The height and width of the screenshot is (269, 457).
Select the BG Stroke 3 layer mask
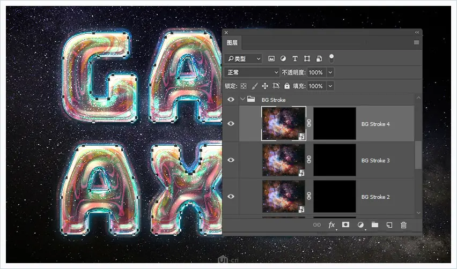click(x=335, y=160)
